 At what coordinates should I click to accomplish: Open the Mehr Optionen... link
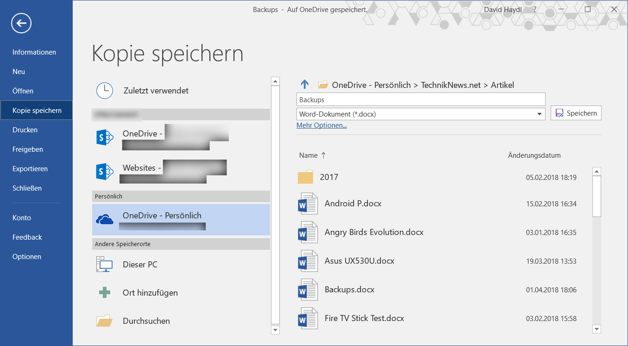point(321,125)
